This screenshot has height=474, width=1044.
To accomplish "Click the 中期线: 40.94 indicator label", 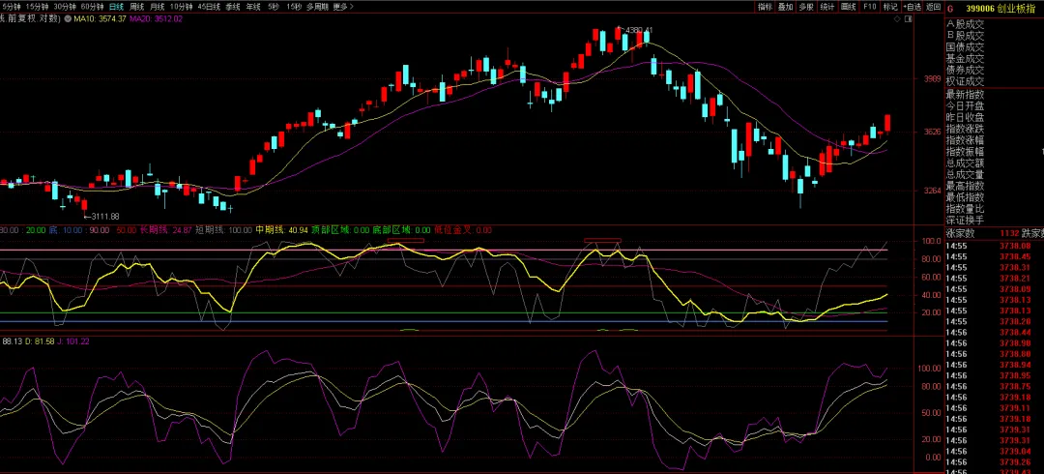I will coord(281,230).
